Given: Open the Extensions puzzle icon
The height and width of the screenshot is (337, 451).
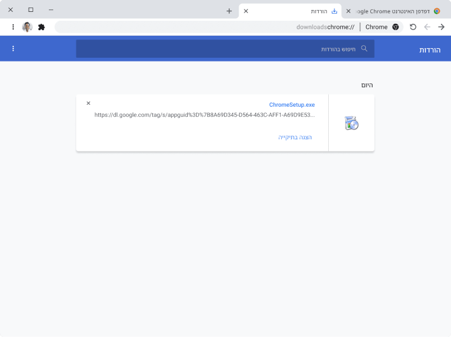Looking at the screenshot, I should [41, 27].
